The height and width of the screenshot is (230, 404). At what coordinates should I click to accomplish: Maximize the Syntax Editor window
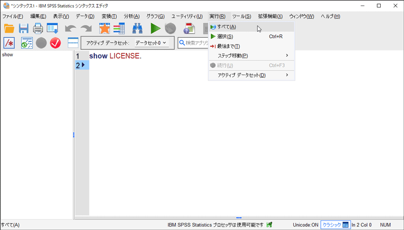coord(379,6)
